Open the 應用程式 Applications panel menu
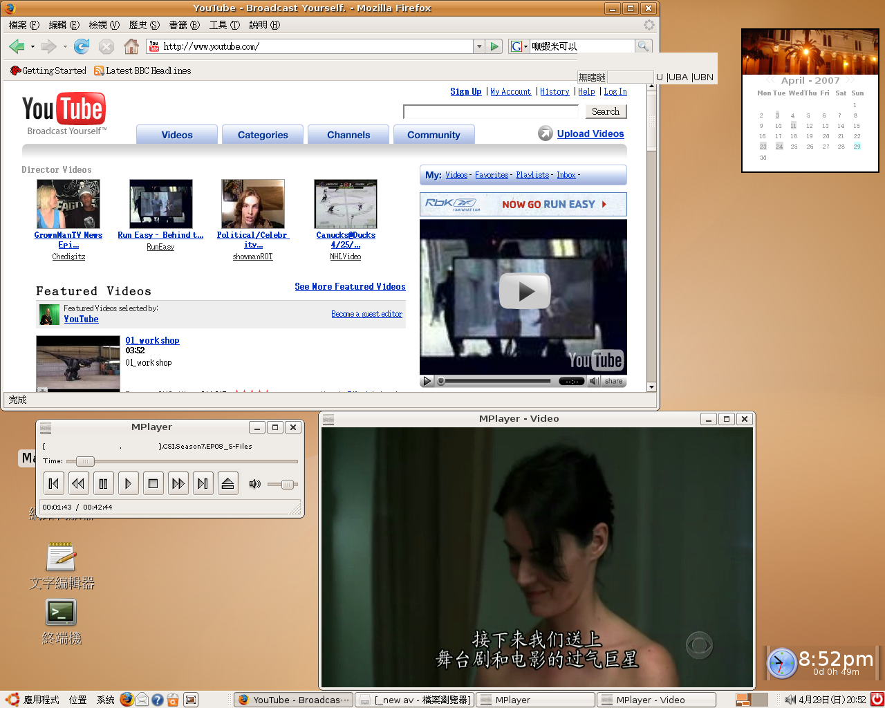Image resolution: width=885 pixels, height=708 pixels. (x=33, y=700)
